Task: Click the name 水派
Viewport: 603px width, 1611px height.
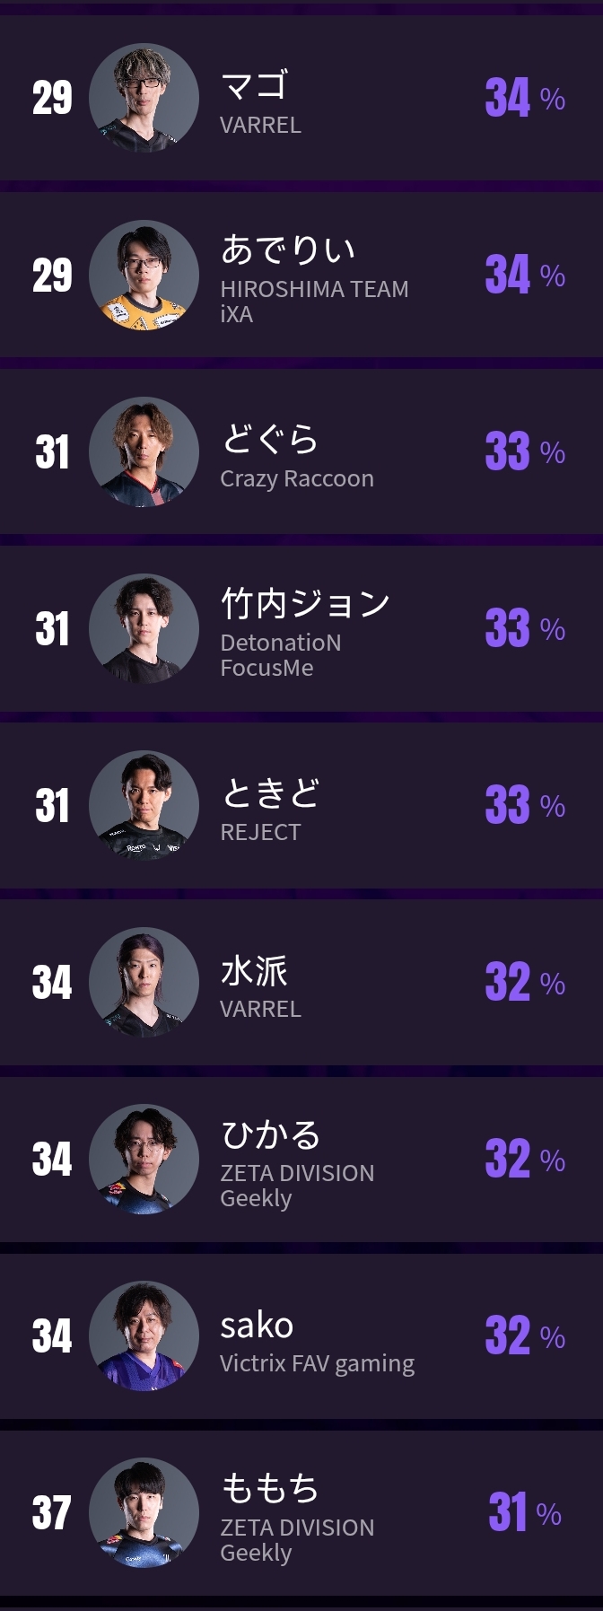Action: point(254,970)
